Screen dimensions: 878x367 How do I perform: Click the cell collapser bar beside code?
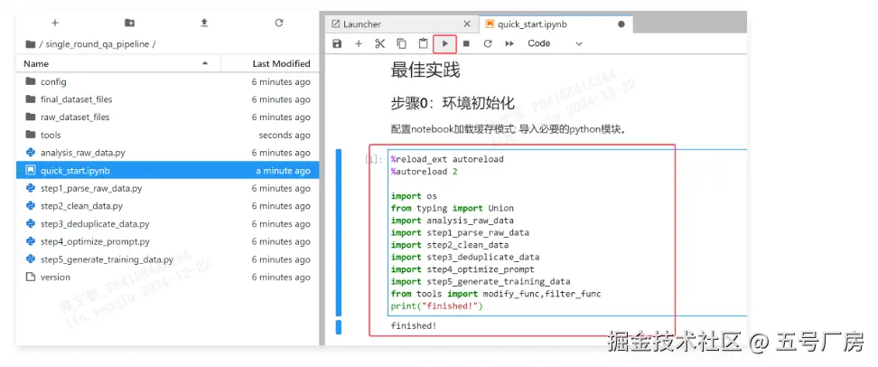(x=338, y=232)
